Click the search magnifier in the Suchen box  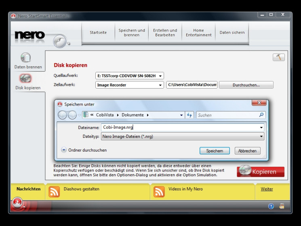point(261,115)
